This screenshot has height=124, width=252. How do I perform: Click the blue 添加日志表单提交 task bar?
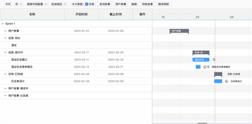tap(198, 67)
